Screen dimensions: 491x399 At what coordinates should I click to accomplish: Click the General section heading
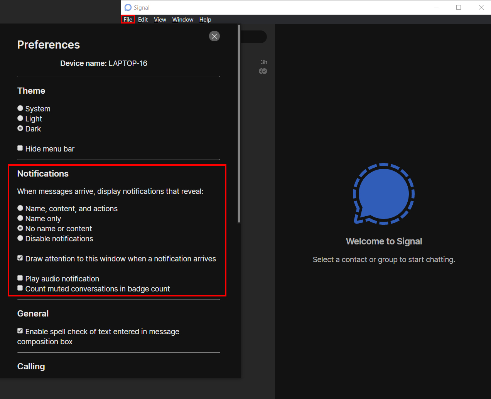coord(33,313)
